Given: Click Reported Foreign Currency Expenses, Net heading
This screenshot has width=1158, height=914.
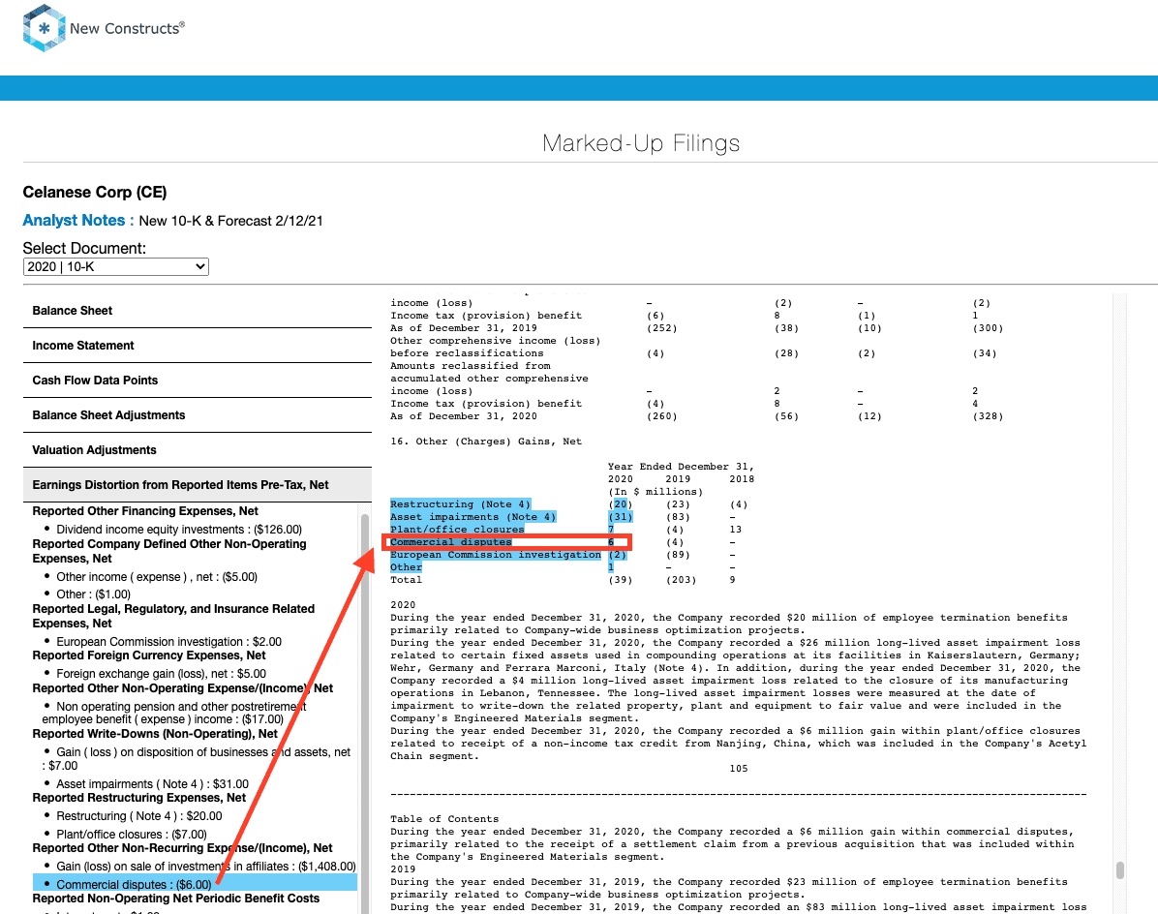Looking at the screenshot, I should click(148, 655).
